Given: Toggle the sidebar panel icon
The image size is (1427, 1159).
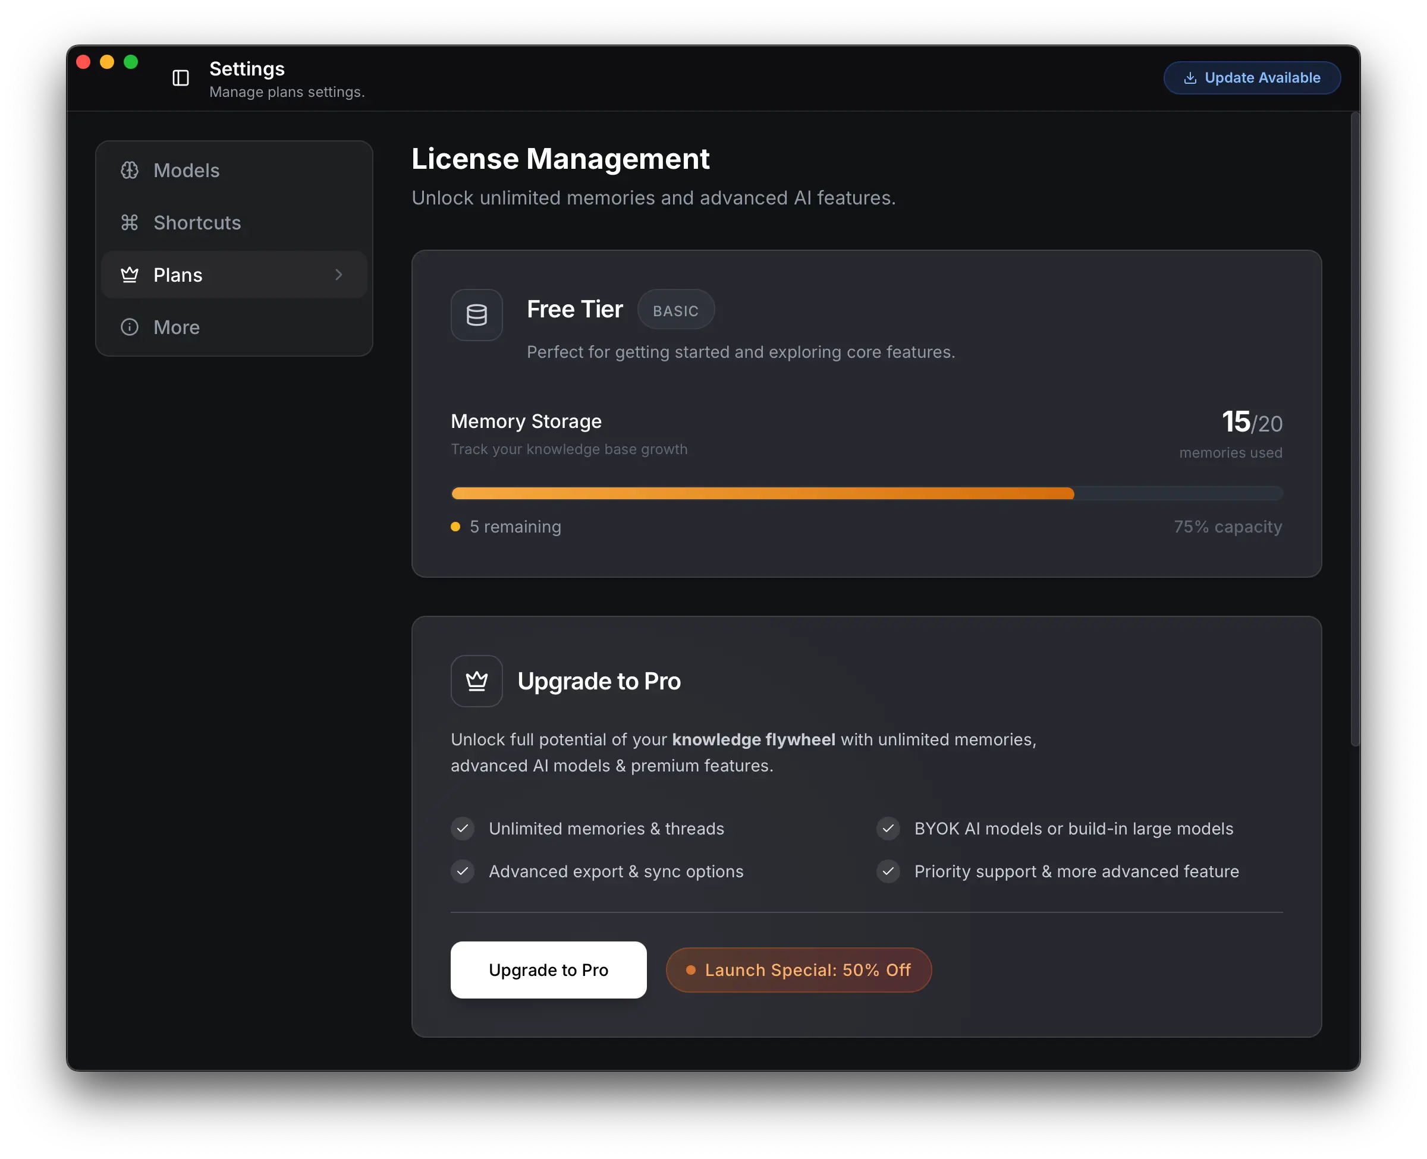Looking at the screenshot, I should tap(180, 78).
